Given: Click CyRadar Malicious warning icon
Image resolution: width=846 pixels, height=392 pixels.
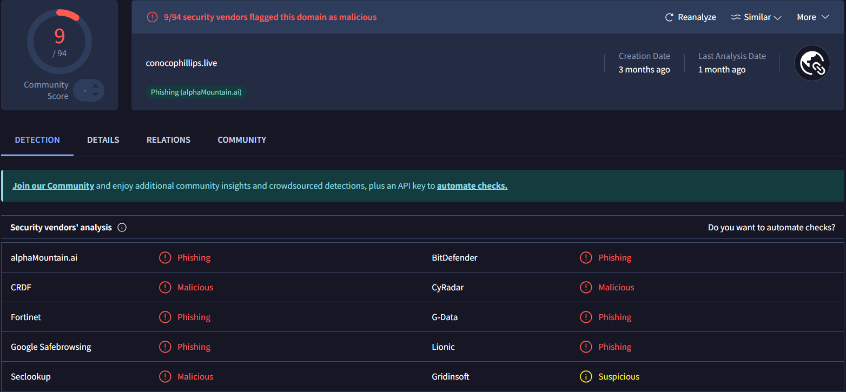Looking at the screenshot, I should 586,288.
